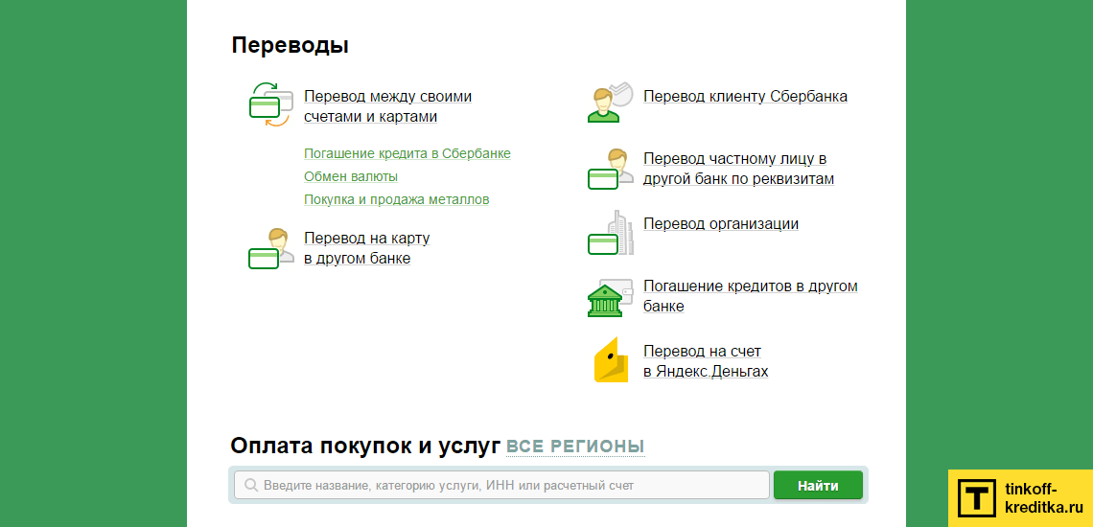Open "Перевод между своими счетами и картами"
Viewport: 1093px width, 527px height.
(387, 106)
